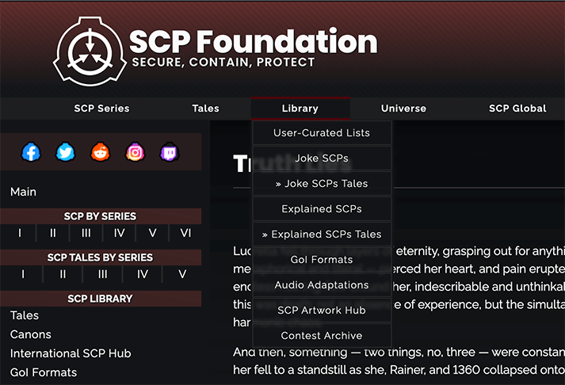Select User-Curated Lists from Library menu
This screenshot has height=385, width=565.
tap(322, 133)
